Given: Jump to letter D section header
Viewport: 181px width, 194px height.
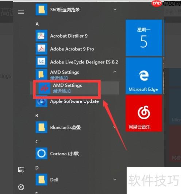Looking at the screenshot, I should [x=37, y=168].
